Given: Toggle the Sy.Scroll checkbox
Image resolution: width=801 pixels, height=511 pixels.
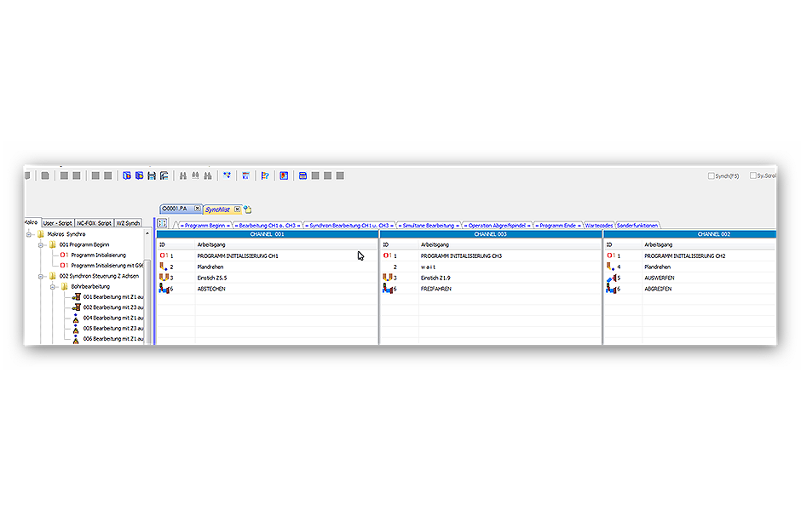Looking at the screenshot, I should (753, 175).
